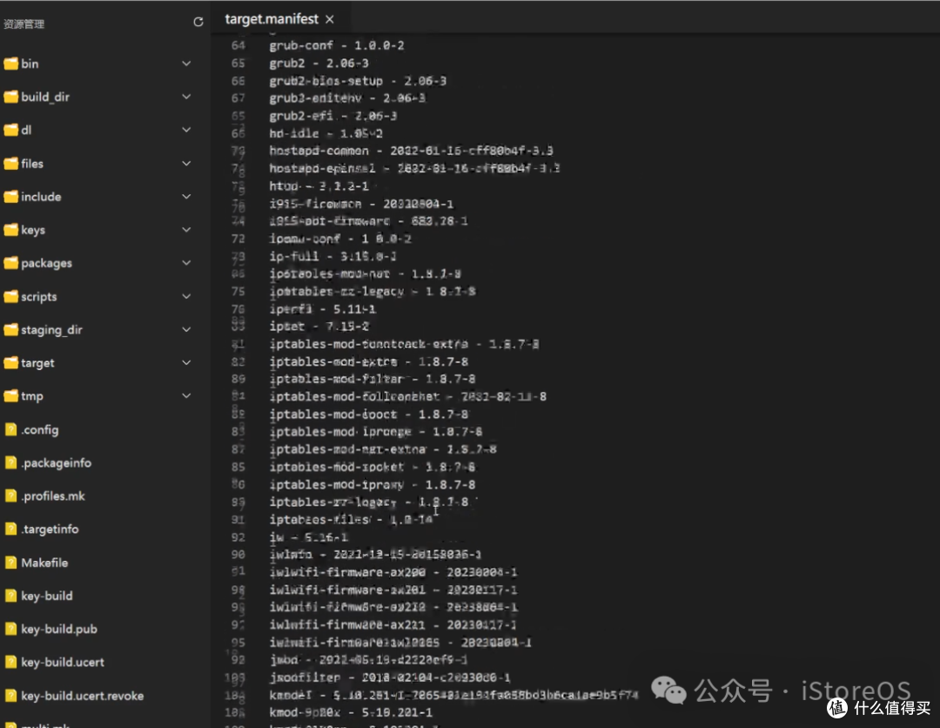940x728 pixels.
Task: Click the kmod-9p line near bottom
Action: click(351, 712)
